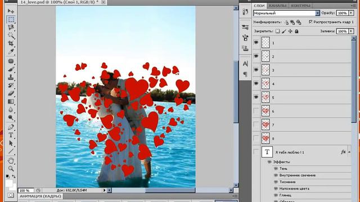The height and width of the screenshot is (202, 360).
Task: Click the Opacity 100% input field
Action: tap(343, 13)
